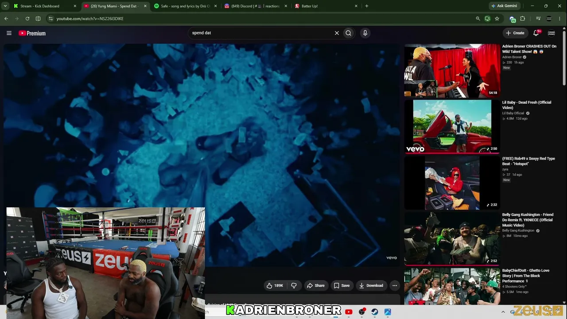Open Adrien Broner CRASHES OUT video thumbnail

pyautogui.click(x=452, y=70)
